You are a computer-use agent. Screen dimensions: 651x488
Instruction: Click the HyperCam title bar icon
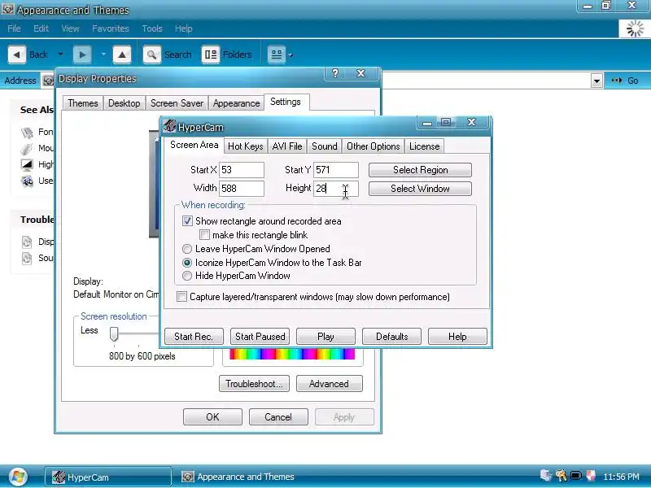pyautogui.click(x=169, y=126)
